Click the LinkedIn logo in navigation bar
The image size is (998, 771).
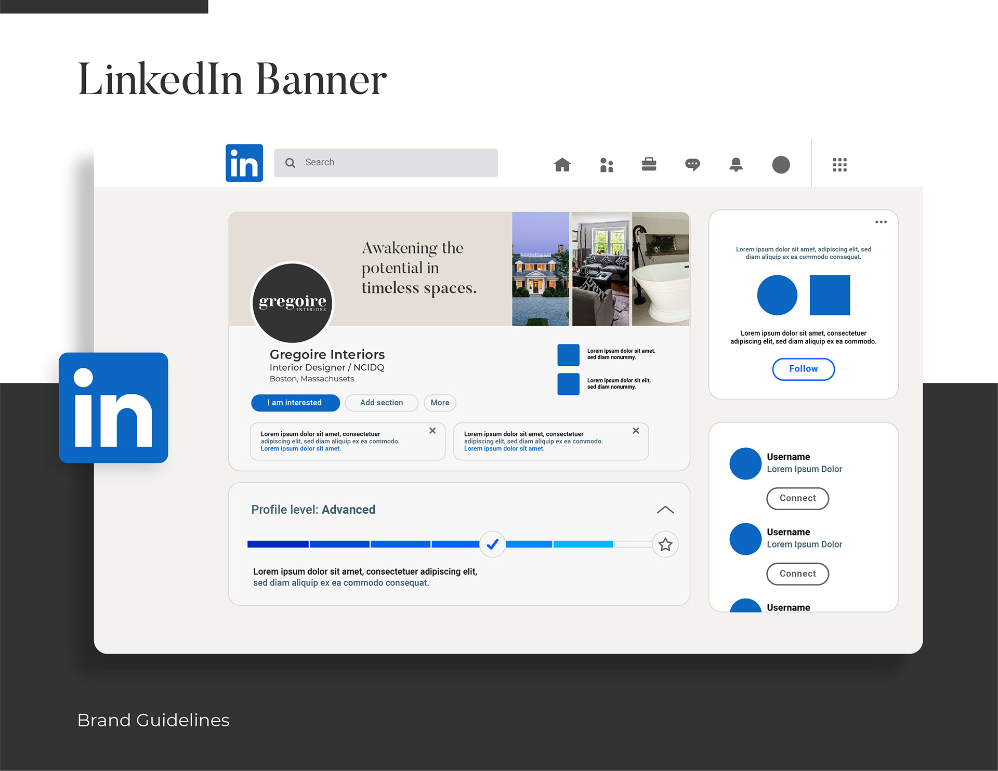(244, 163)
